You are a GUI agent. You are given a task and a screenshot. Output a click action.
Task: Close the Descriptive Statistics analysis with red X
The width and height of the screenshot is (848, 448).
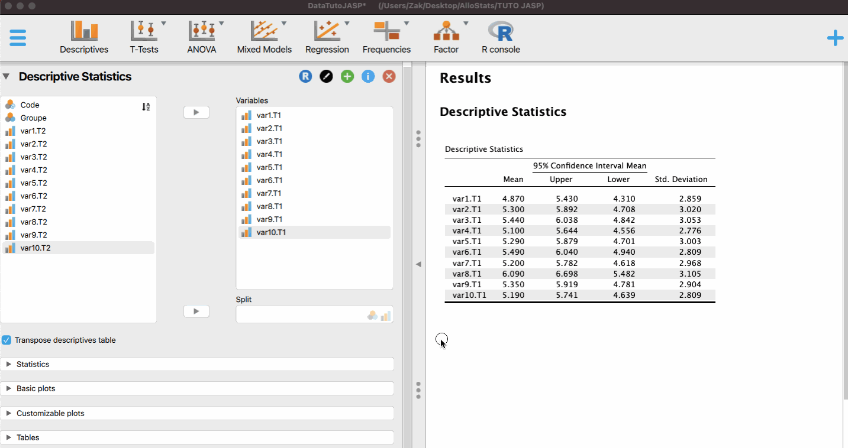pyautogui.click(x=389, y=76)
